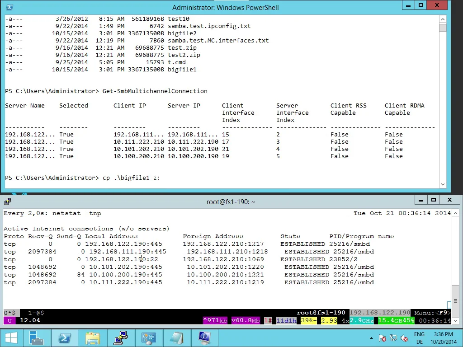463x347 pixels.
Task: Open Server Manager from the taskbar
Action: coord(36,338)
